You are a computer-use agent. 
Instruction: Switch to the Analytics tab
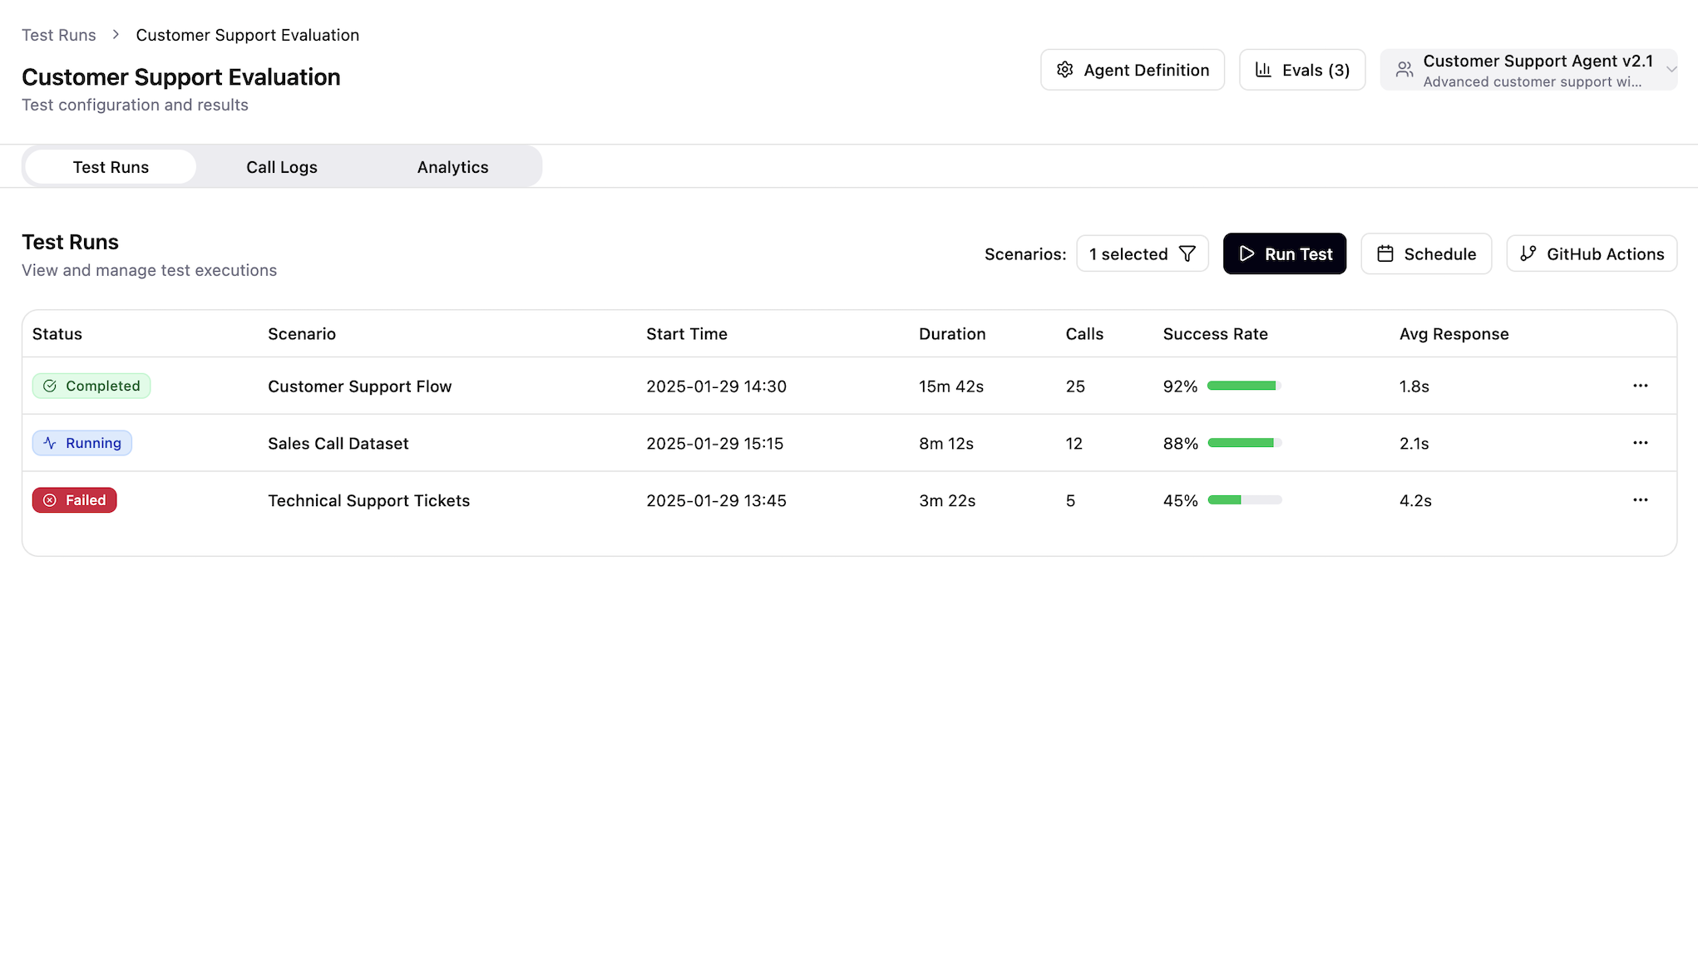tap(452, 167)
